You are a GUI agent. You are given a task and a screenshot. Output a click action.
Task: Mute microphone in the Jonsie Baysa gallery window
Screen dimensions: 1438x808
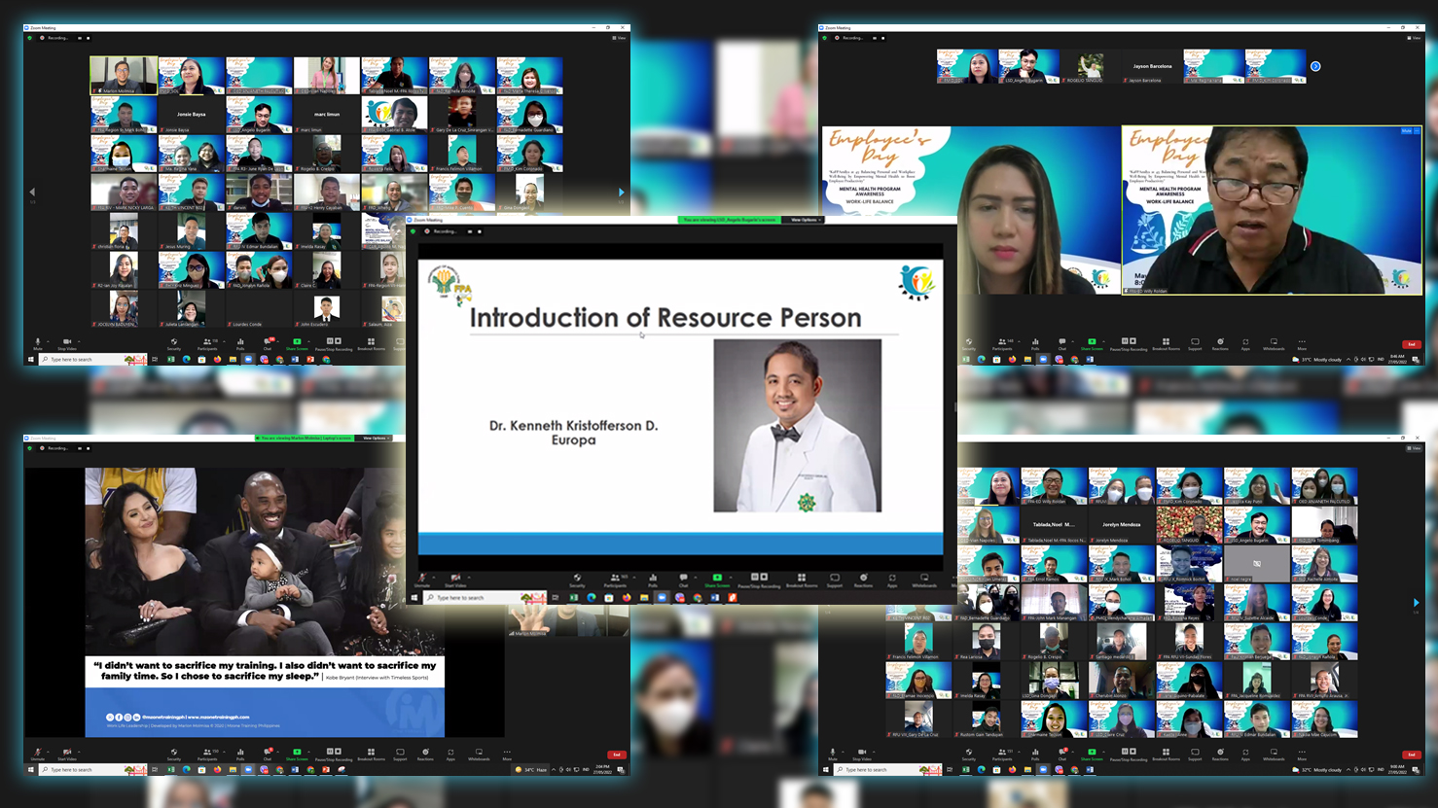pos(38,343)
